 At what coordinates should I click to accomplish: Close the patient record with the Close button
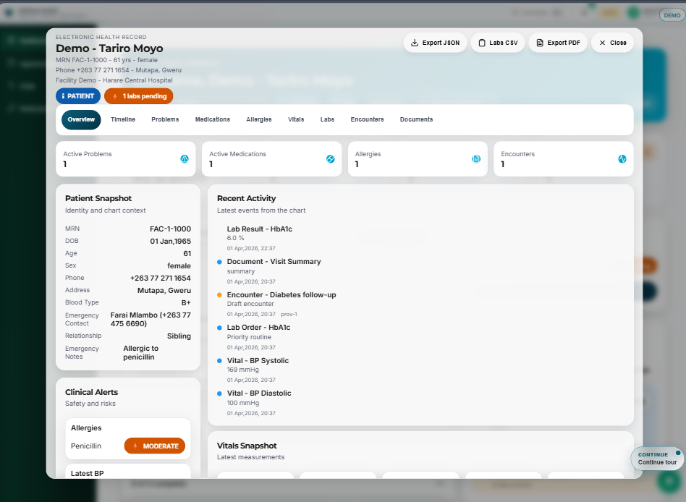click(611, 43)
